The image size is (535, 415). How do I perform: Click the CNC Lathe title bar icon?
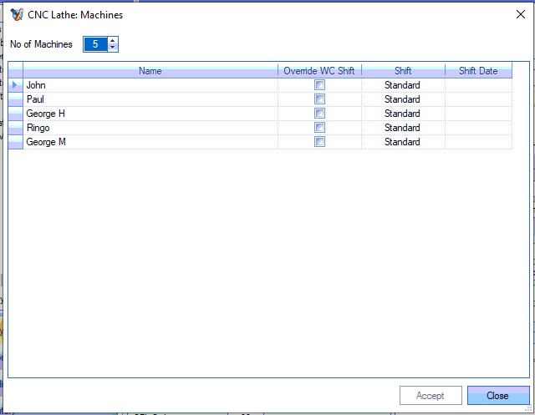point(17,14)
